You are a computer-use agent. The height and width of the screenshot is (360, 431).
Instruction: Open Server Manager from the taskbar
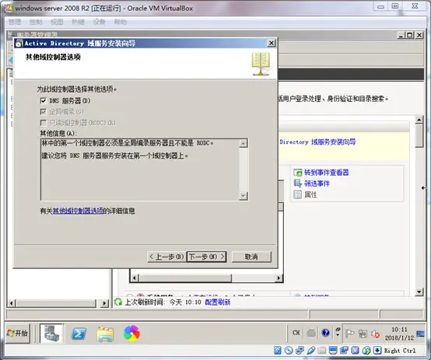51,334
